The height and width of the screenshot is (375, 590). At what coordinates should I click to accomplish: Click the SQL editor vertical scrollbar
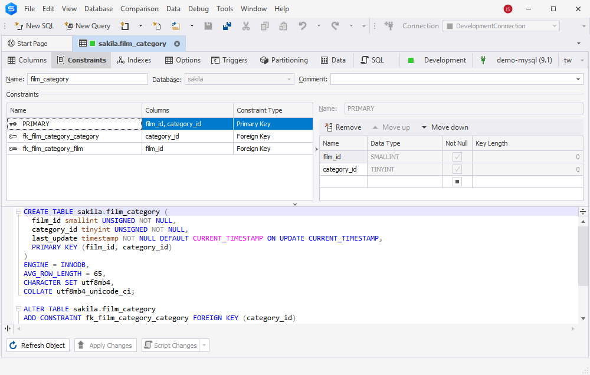(x=583, y=270)
